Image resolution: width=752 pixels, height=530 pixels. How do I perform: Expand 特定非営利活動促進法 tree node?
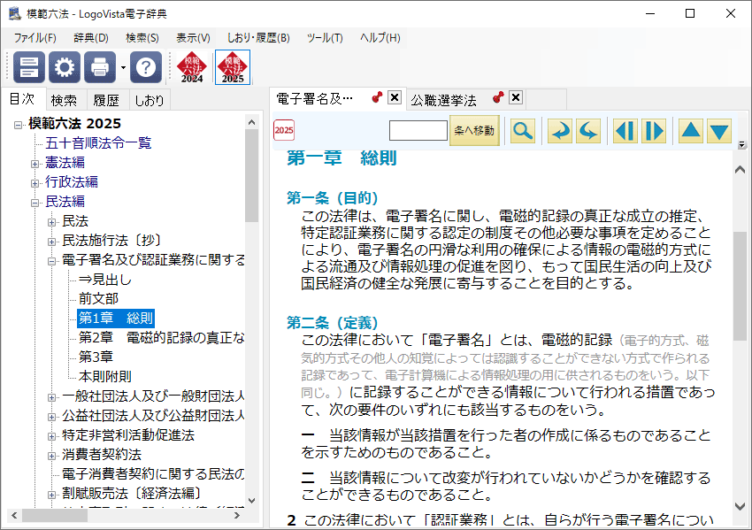(x=52, y=436)
